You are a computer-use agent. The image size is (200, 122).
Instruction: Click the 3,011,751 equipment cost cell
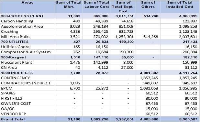tap(125, 16)
